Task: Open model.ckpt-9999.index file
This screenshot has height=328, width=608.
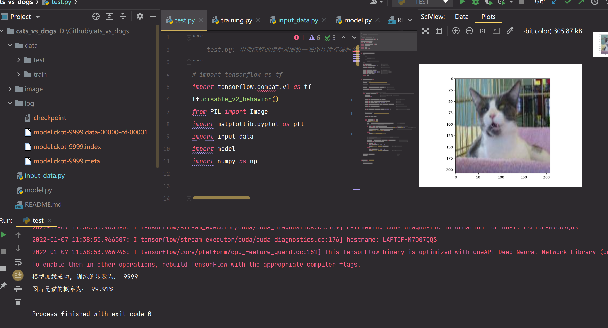Action: (67, 147)
